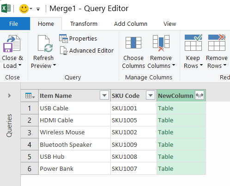Click the Keep Rows icon
The width and height of the screenshot is (230, 186).
point(194,42)
